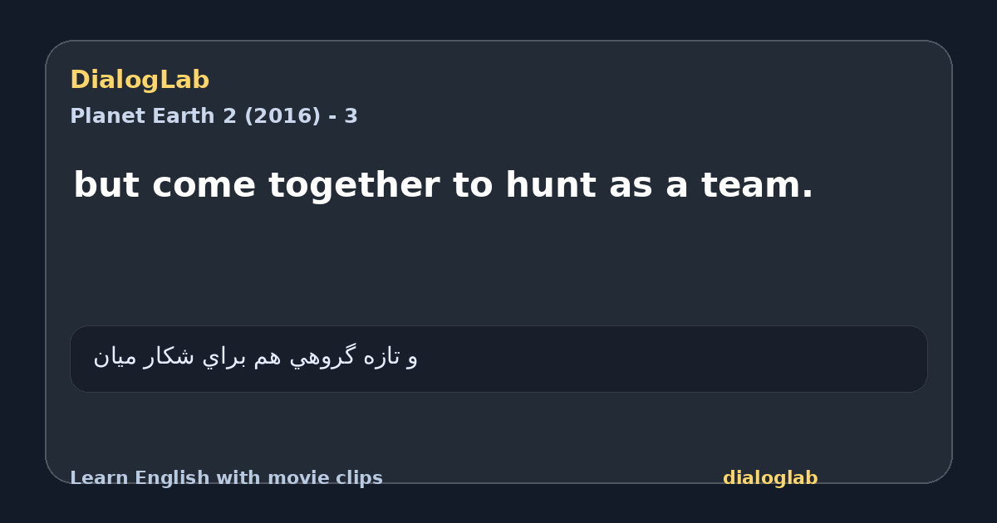The image size is (997, 523).
Task: Select the word "together" in the sentence
Action: pos(354,187)
